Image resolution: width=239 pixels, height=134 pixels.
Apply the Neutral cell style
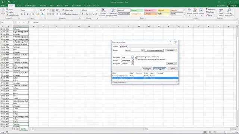click(x=164, y=10)
